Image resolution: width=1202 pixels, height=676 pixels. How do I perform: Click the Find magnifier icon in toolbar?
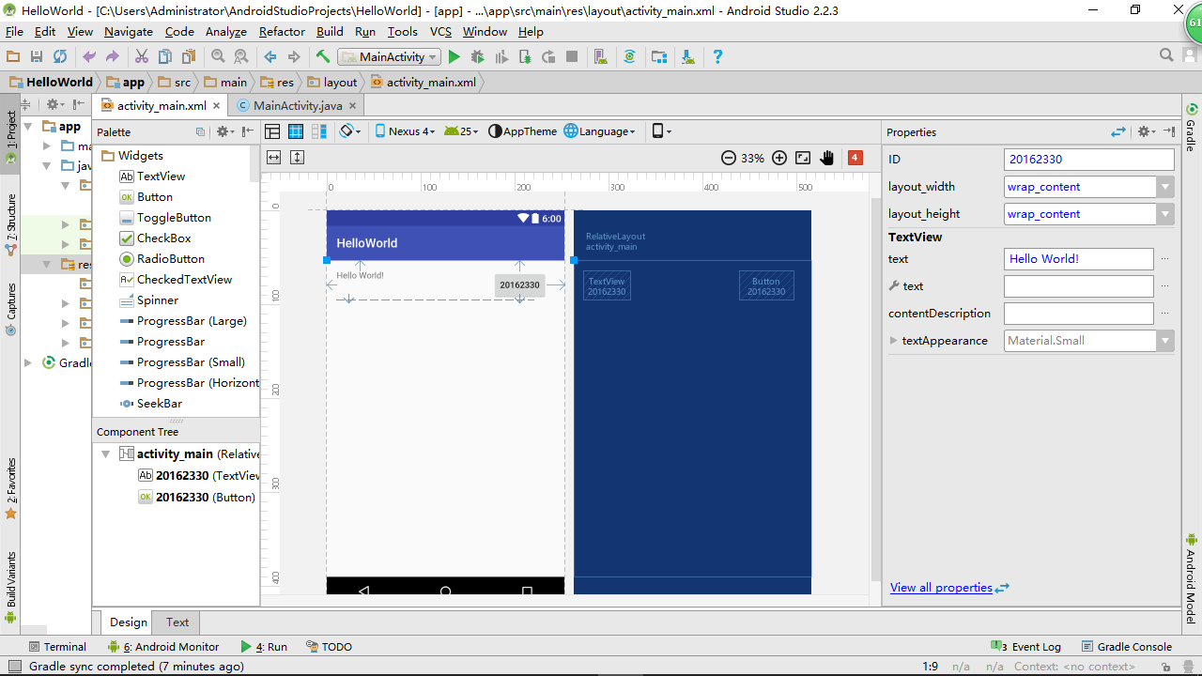[x=218, y=56]
